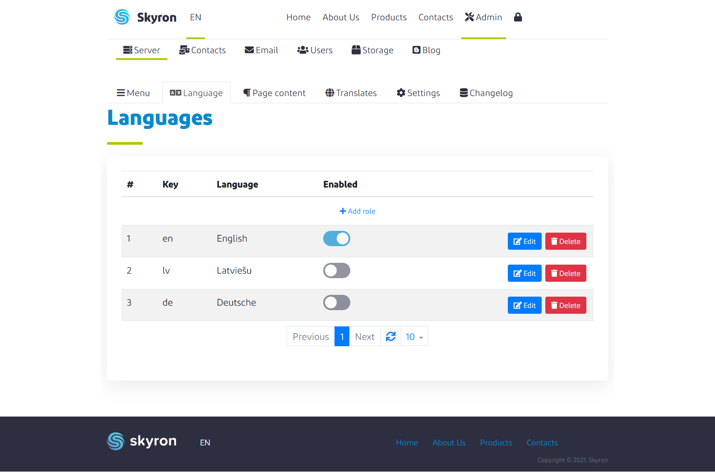Click the 'de' key cell
Viewport: 715px width, 472px height.
pyautogui.click(x=167, y=302)
